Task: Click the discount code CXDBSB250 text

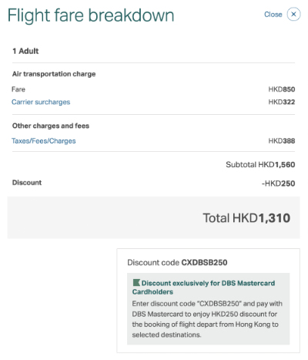Action: click(x=177, y=263)
